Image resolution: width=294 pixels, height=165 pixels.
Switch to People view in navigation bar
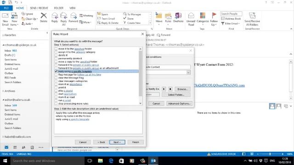(23, 148)
